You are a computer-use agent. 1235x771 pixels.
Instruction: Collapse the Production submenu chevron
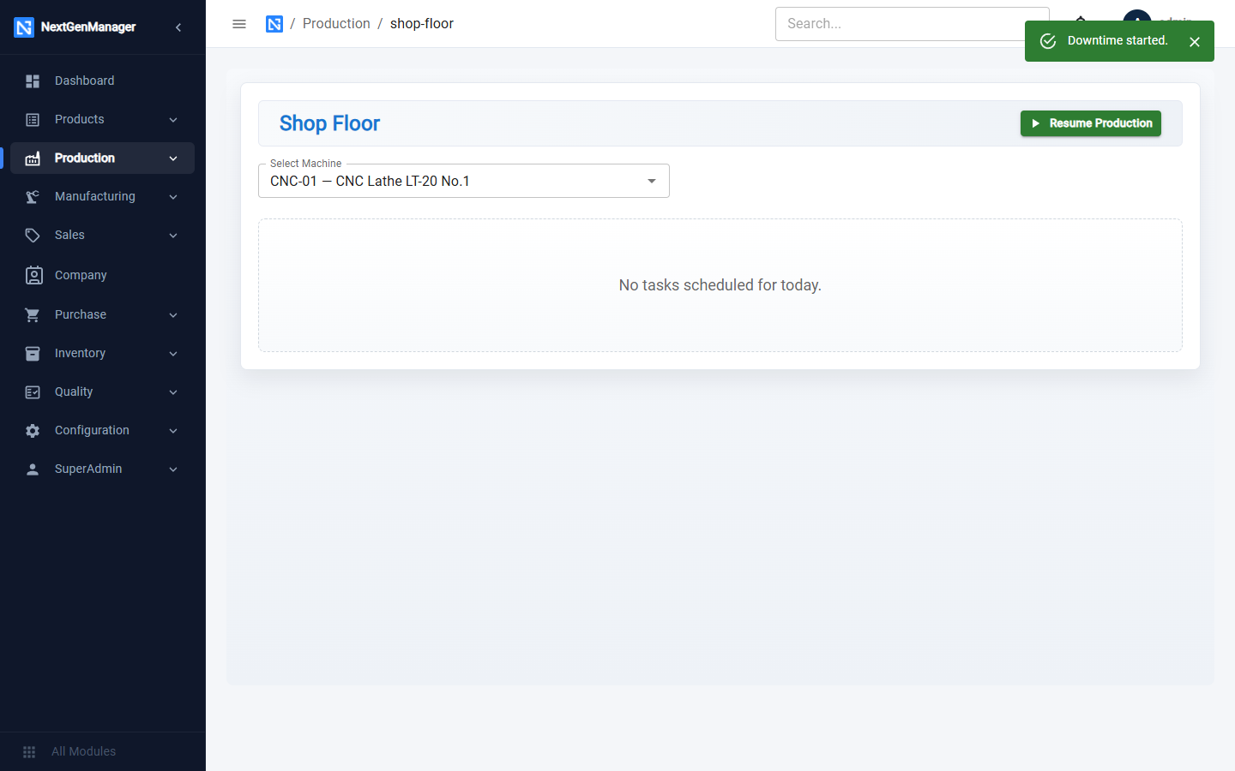pos(173,158)
